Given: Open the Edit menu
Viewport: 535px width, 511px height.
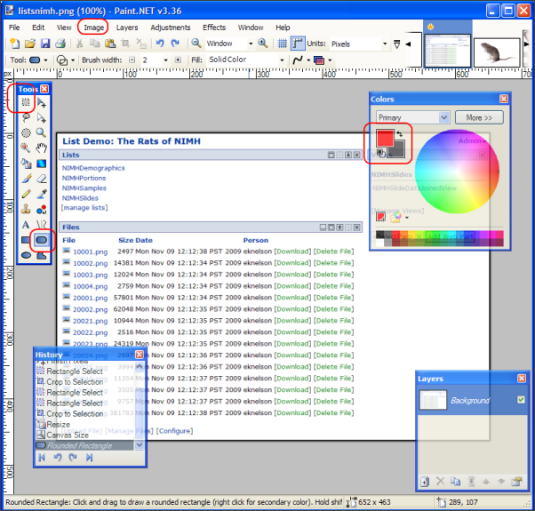Looking at the screenshot, I should (38, 28).
